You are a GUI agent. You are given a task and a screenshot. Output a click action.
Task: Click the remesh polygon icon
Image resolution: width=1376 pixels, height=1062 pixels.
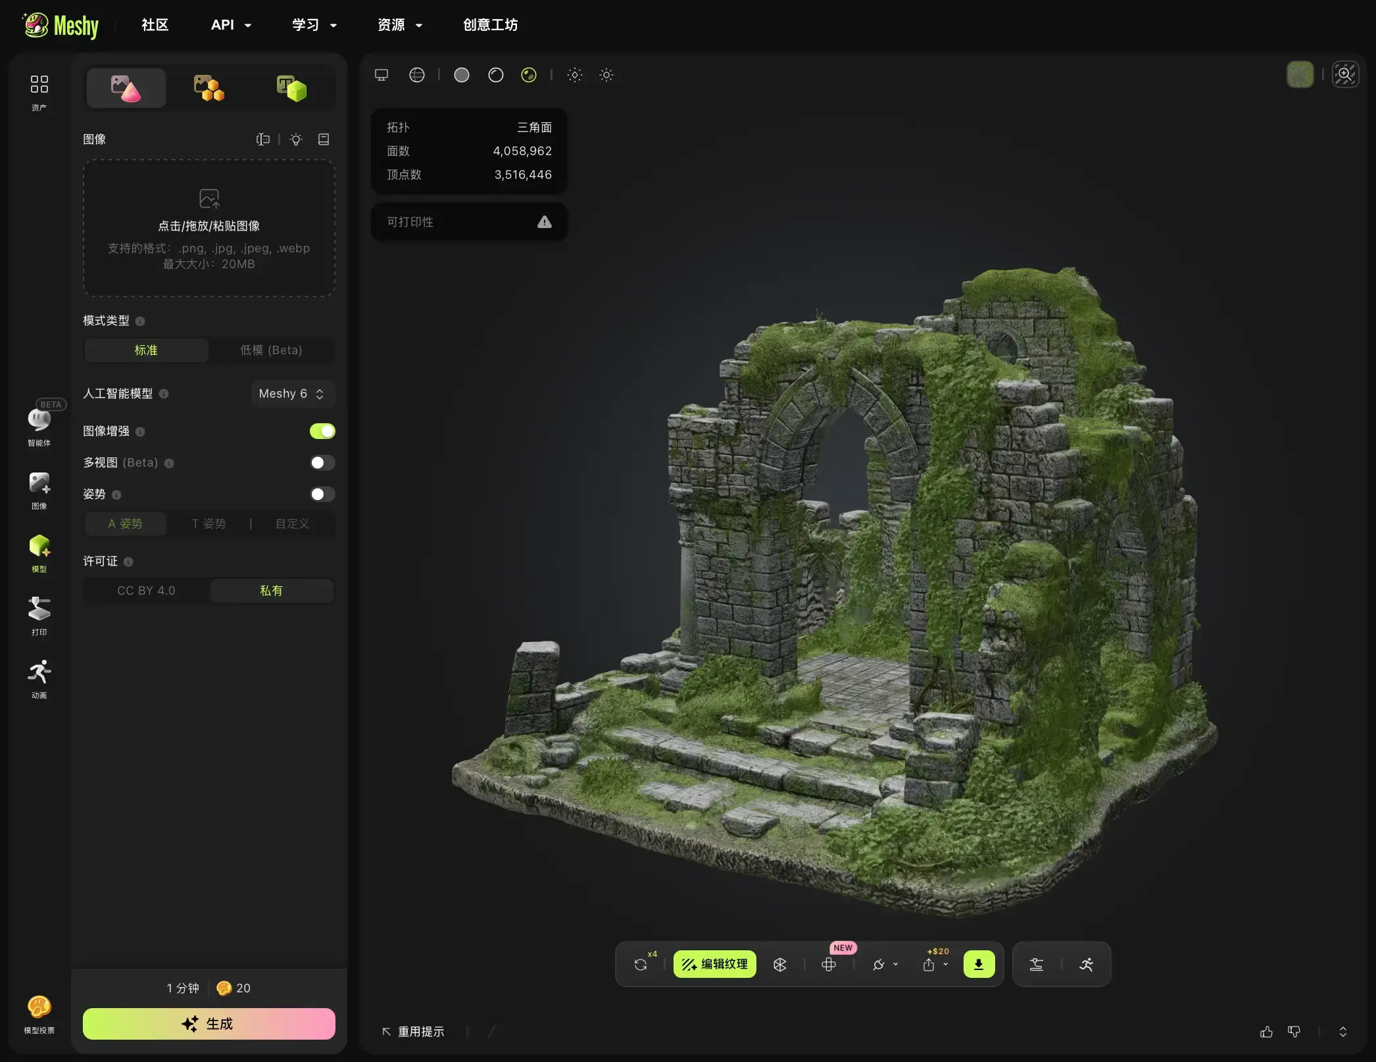pyautogui.click(x=780, y=964)
